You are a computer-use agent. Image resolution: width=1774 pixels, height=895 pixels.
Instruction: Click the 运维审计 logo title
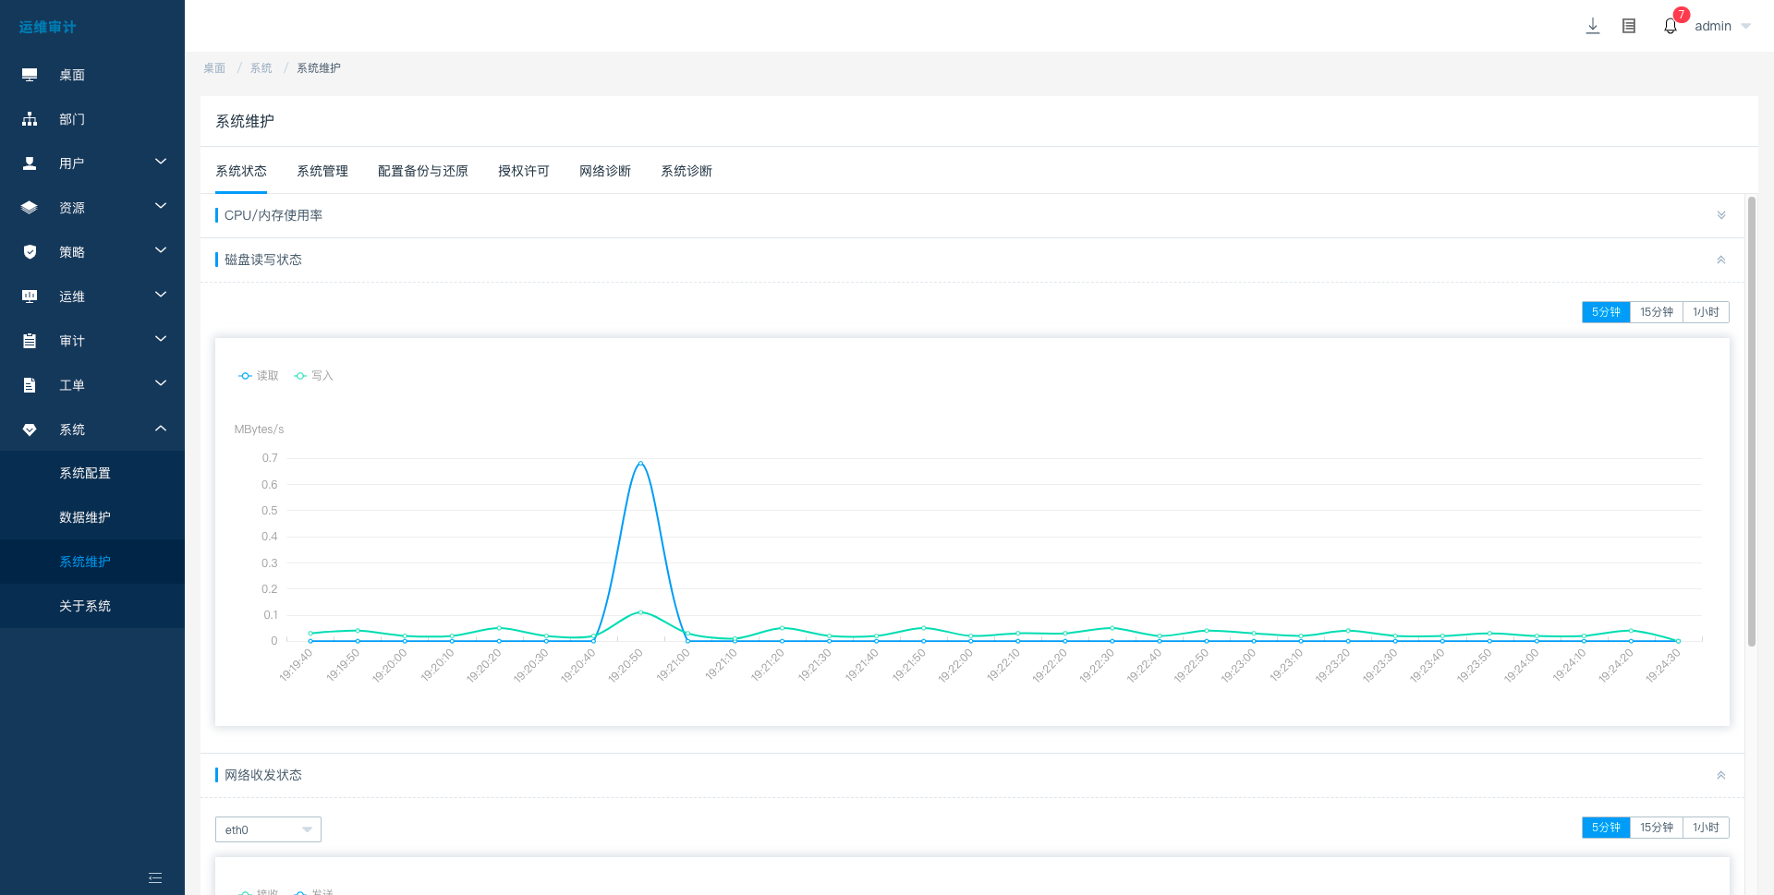(48, 27)
